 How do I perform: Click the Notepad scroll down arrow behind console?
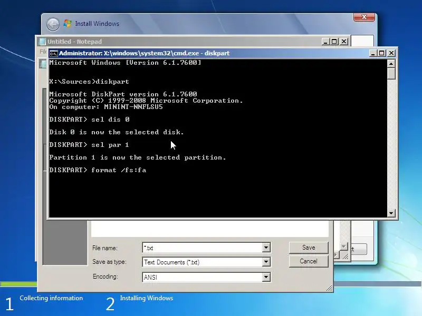[x=344, y=246]
